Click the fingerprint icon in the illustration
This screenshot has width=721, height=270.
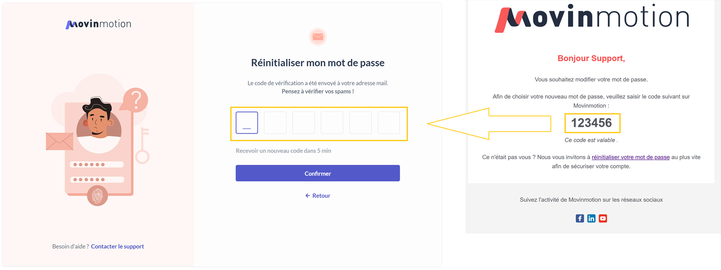pos(98,196)
